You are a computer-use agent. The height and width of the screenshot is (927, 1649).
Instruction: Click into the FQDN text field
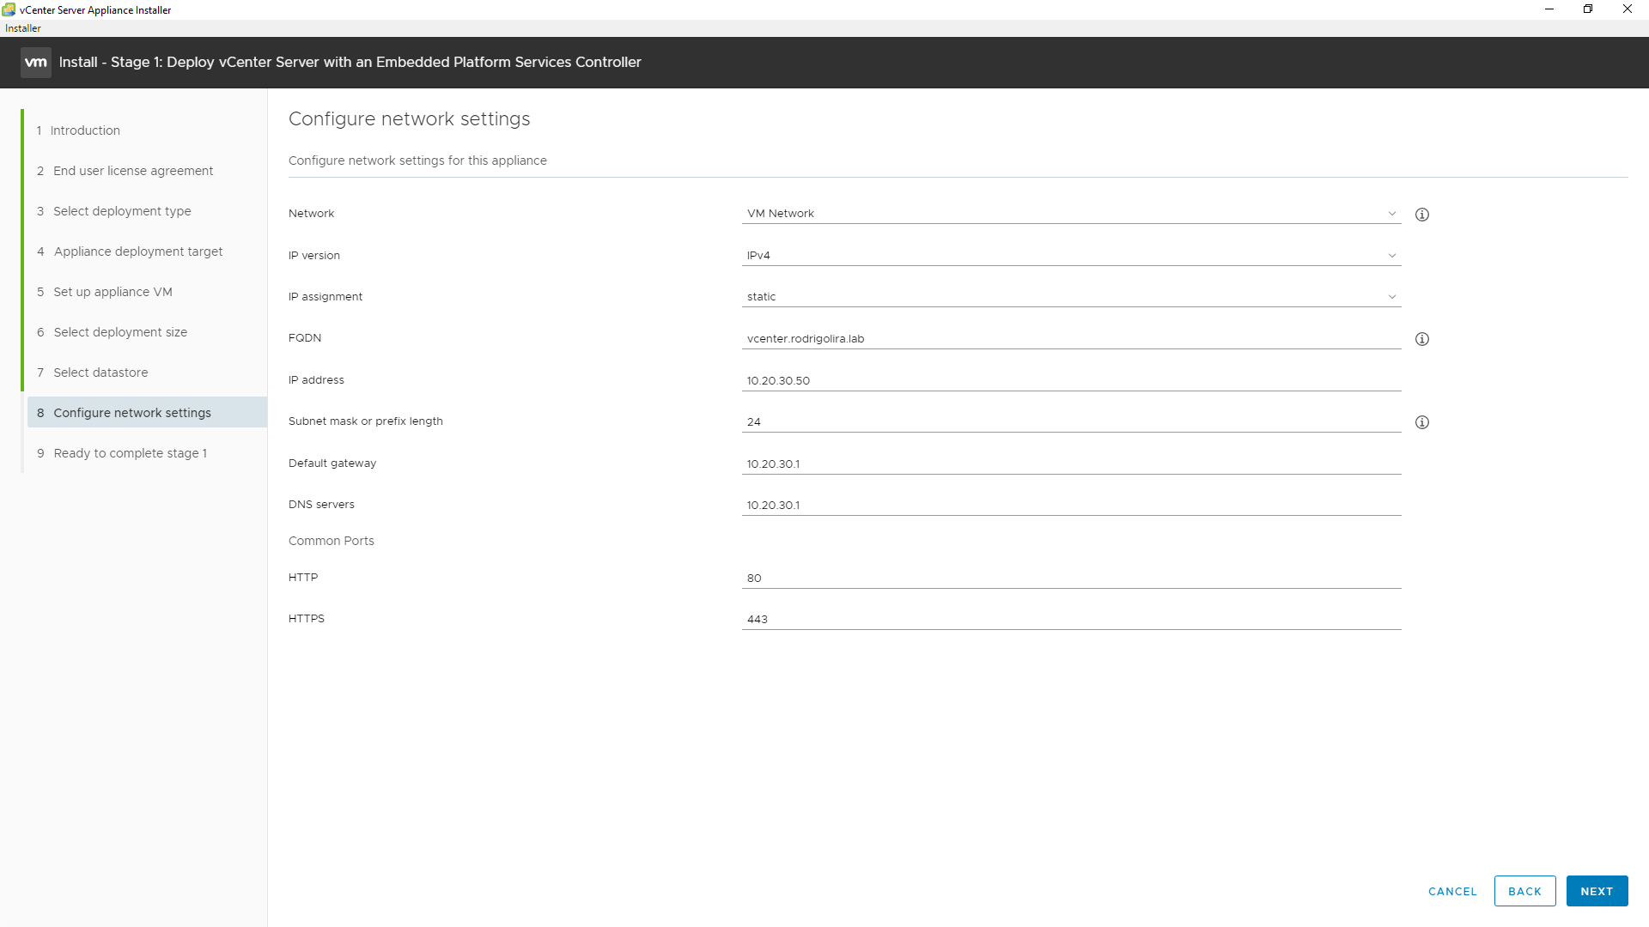pos(1070,338)
